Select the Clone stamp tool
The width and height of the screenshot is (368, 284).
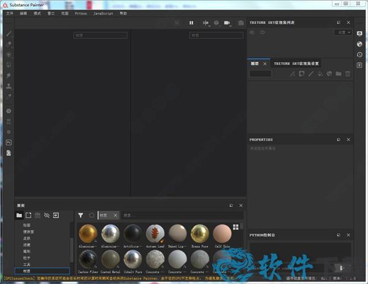9,86
